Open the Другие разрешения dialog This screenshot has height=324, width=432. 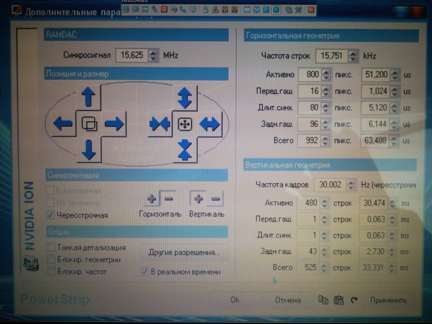click(184, 252)
